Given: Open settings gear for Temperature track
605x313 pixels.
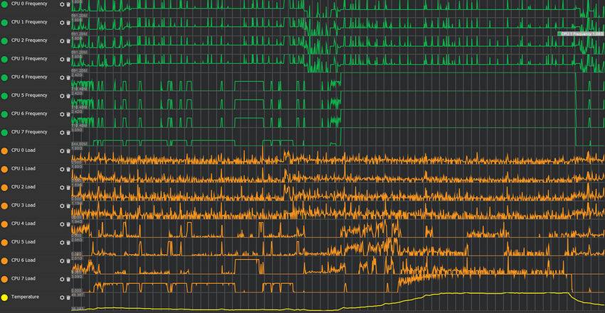Looking at the screenshot, I should pyautogui.click(x=62, y=297).
